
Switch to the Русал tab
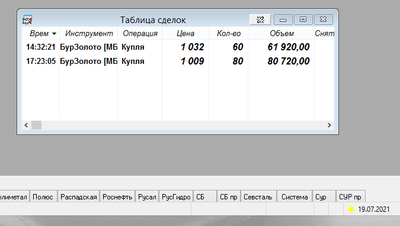(x=147, y=197)
